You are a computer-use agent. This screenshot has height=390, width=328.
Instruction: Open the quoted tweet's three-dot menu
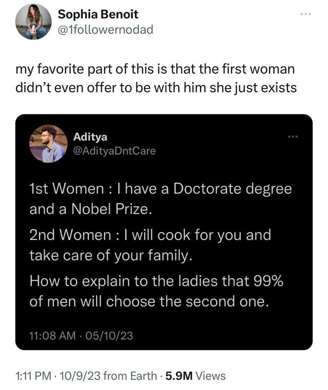tap(293, 137)
